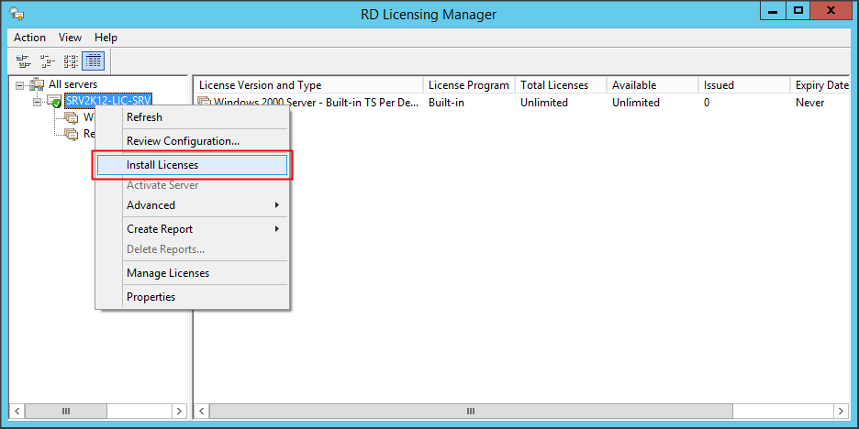Select the Details view toolbar icon
Image resolution: width=859 pixels, height=429 pixels.
[93, 61]
